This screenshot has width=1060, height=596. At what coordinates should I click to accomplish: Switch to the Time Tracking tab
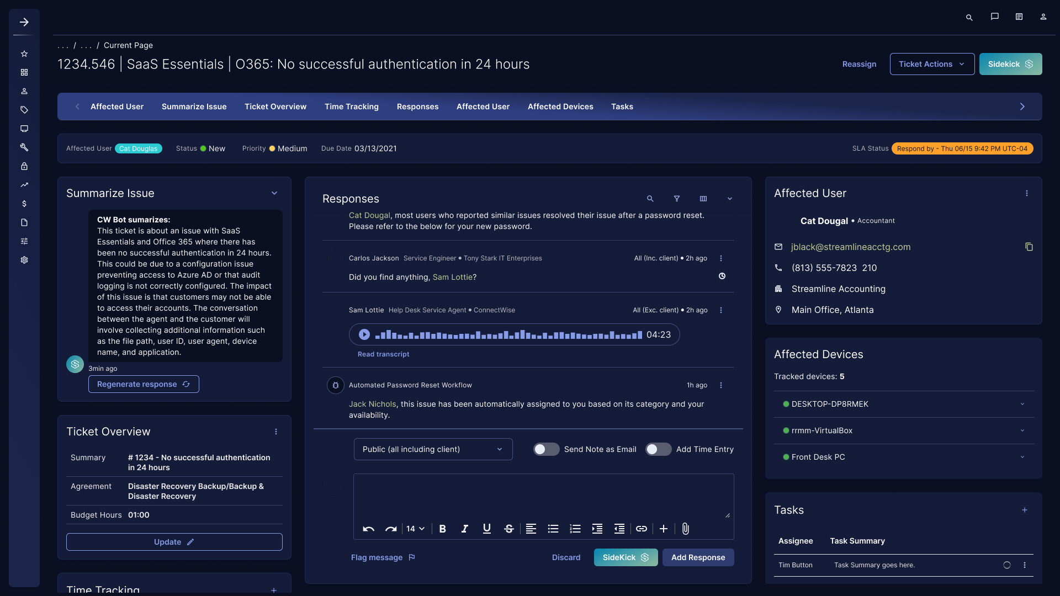tap(351, 107)
